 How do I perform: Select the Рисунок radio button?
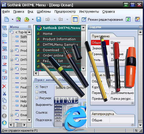(37, 98)
